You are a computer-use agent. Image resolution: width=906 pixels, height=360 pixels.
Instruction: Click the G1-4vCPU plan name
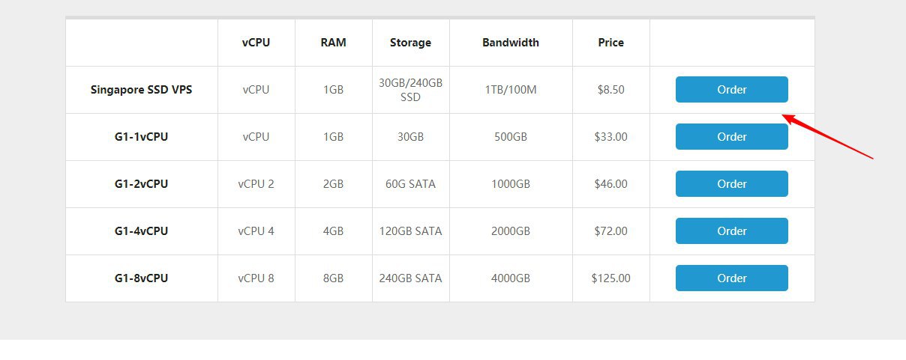141,231
